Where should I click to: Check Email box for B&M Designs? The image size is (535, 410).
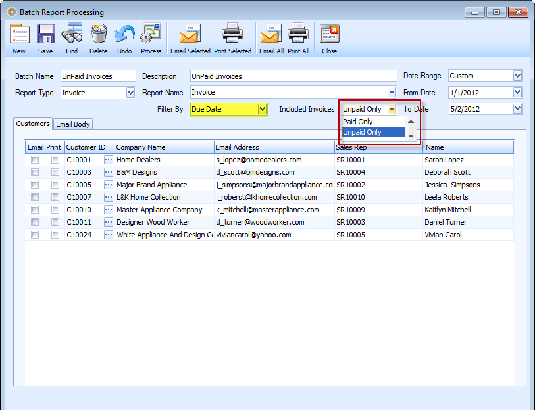pos(35,172)
